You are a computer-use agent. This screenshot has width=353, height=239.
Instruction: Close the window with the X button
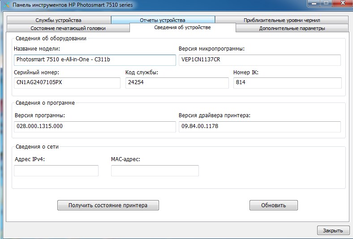(343, 4)
